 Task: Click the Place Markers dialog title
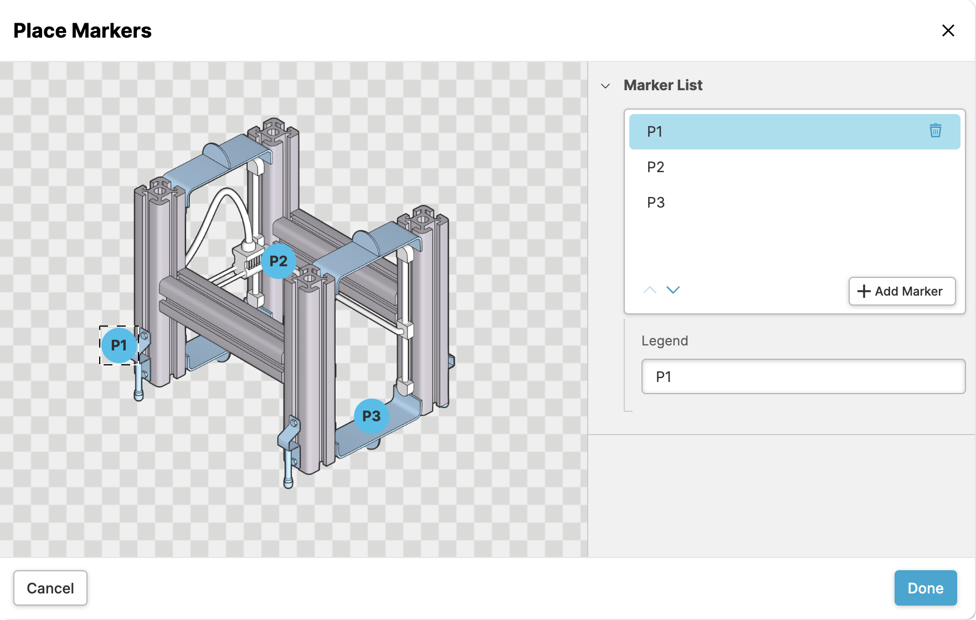coord(83,31)
